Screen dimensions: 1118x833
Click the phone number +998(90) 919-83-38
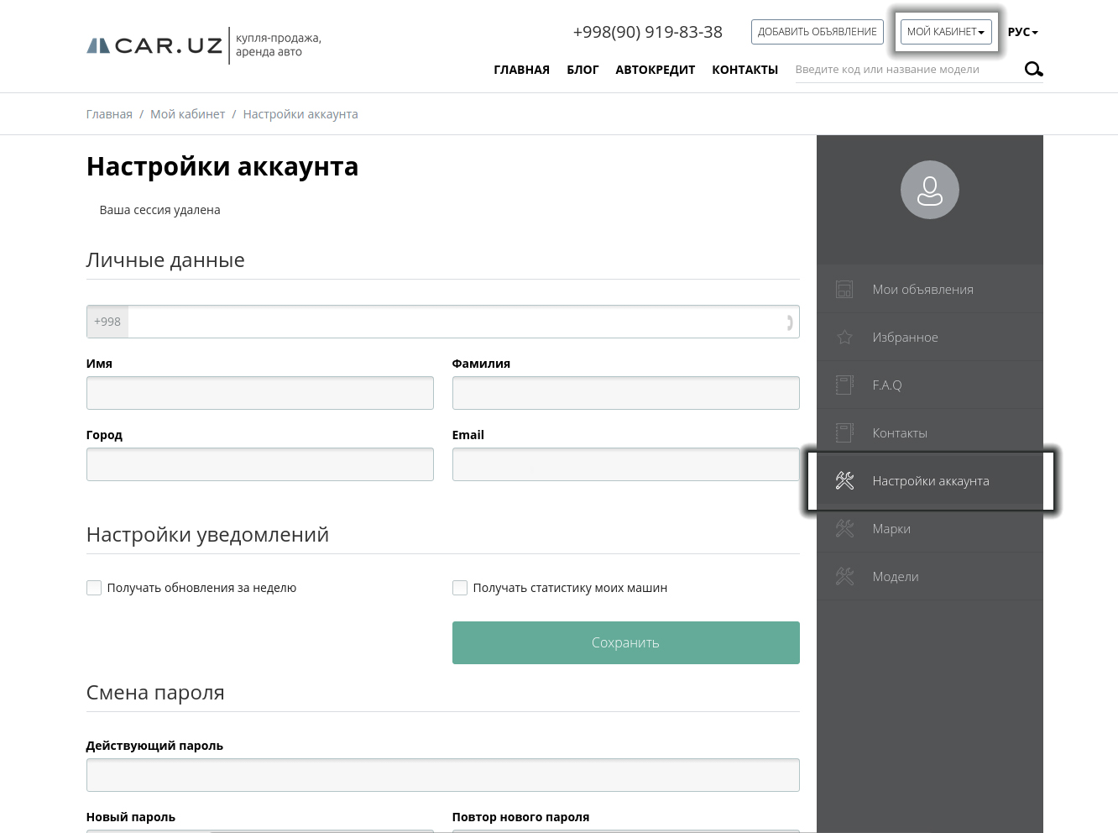(648, 32)
